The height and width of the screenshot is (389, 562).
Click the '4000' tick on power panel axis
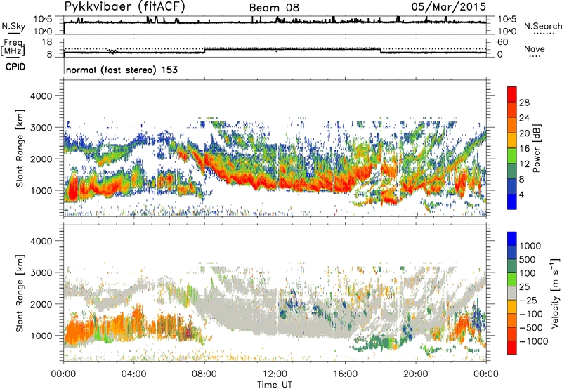(41, 96)
